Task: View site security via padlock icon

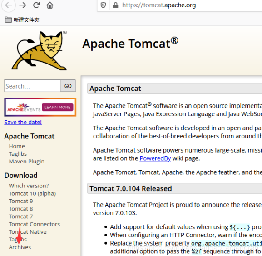Action: [115, 5]
